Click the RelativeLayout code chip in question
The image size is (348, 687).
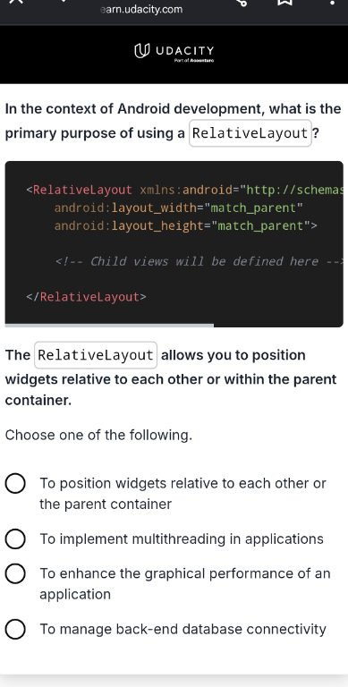(x=250, y=132)
